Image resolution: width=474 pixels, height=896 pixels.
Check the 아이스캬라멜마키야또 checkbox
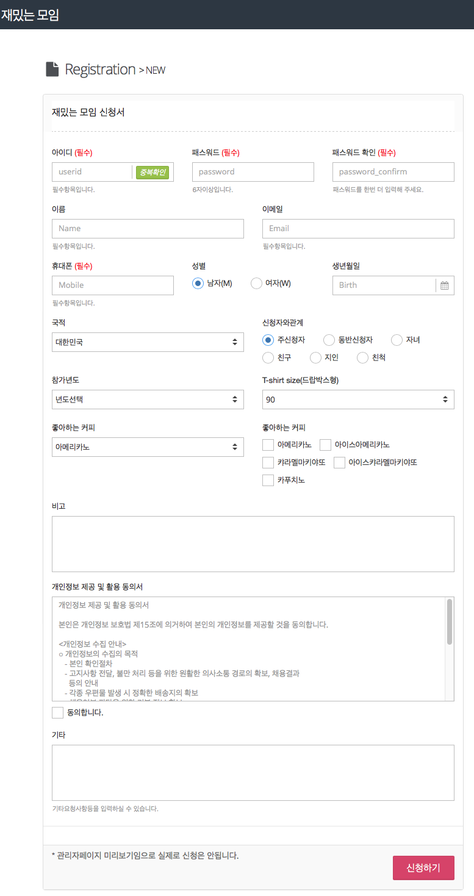tap(339, 462)
